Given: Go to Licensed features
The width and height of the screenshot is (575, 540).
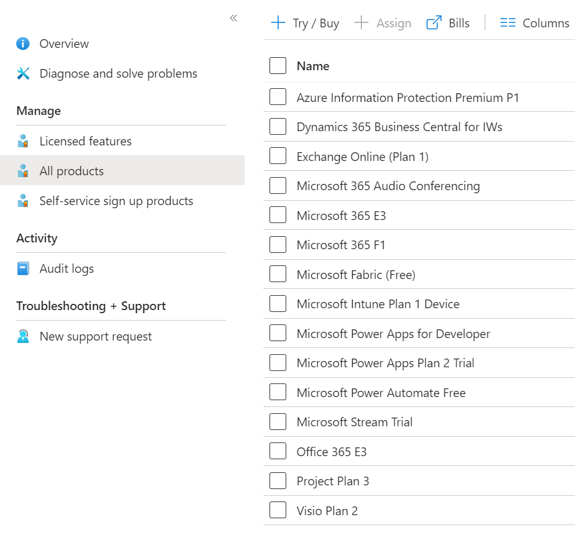Looking at the screenshot, I should [86, 141].
